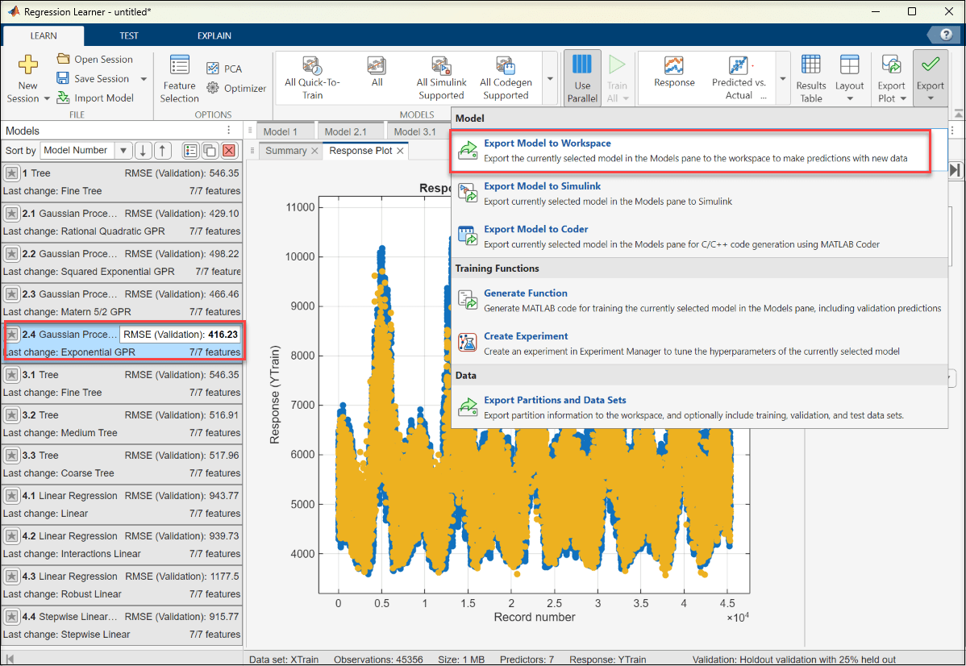
Task: Delete selected model with red X icon
Action: click(x=229, y=151)
